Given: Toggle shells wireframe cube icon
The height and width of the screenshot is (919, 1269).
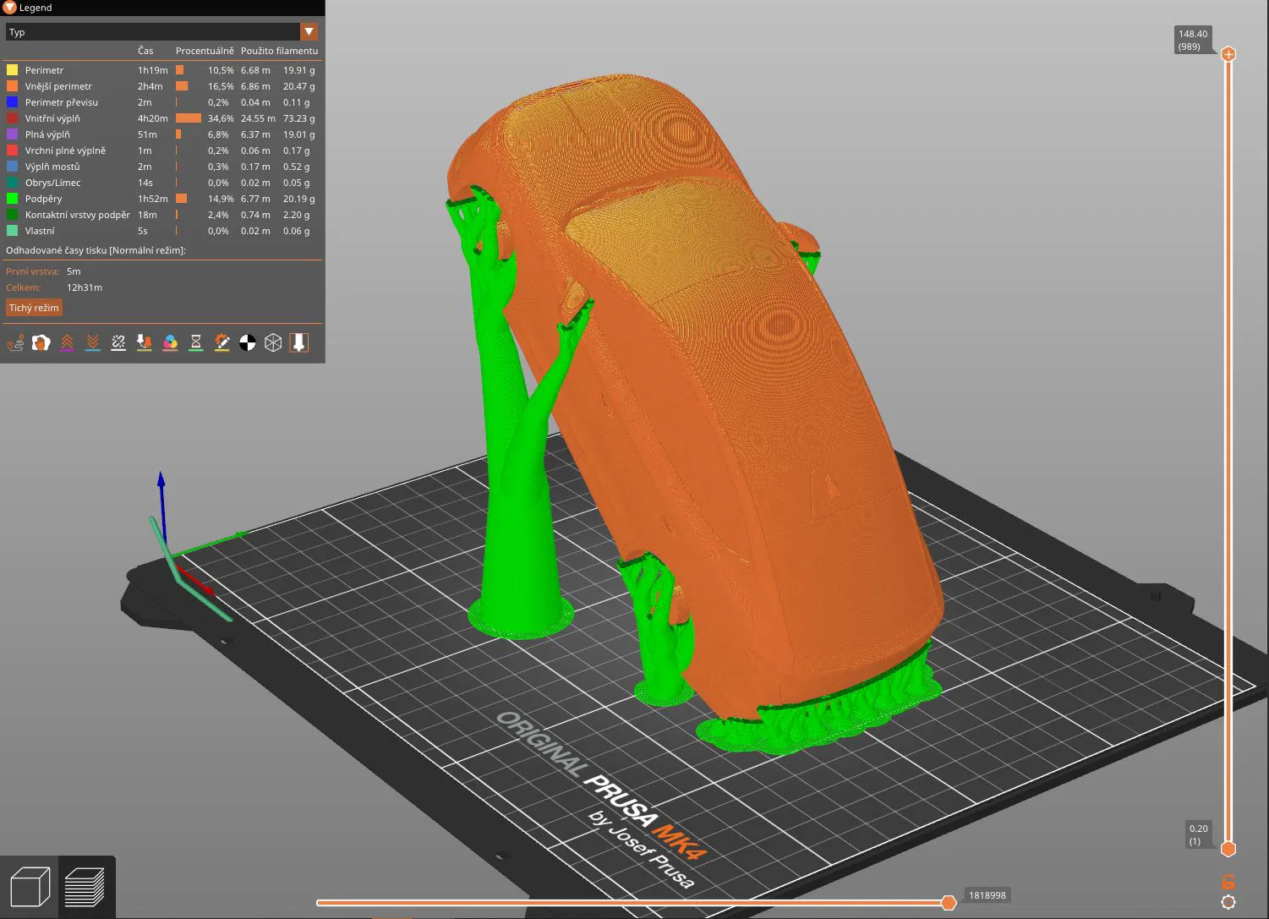Looking at the screenshot, I should pyautogui.click(x=273, y=342).
